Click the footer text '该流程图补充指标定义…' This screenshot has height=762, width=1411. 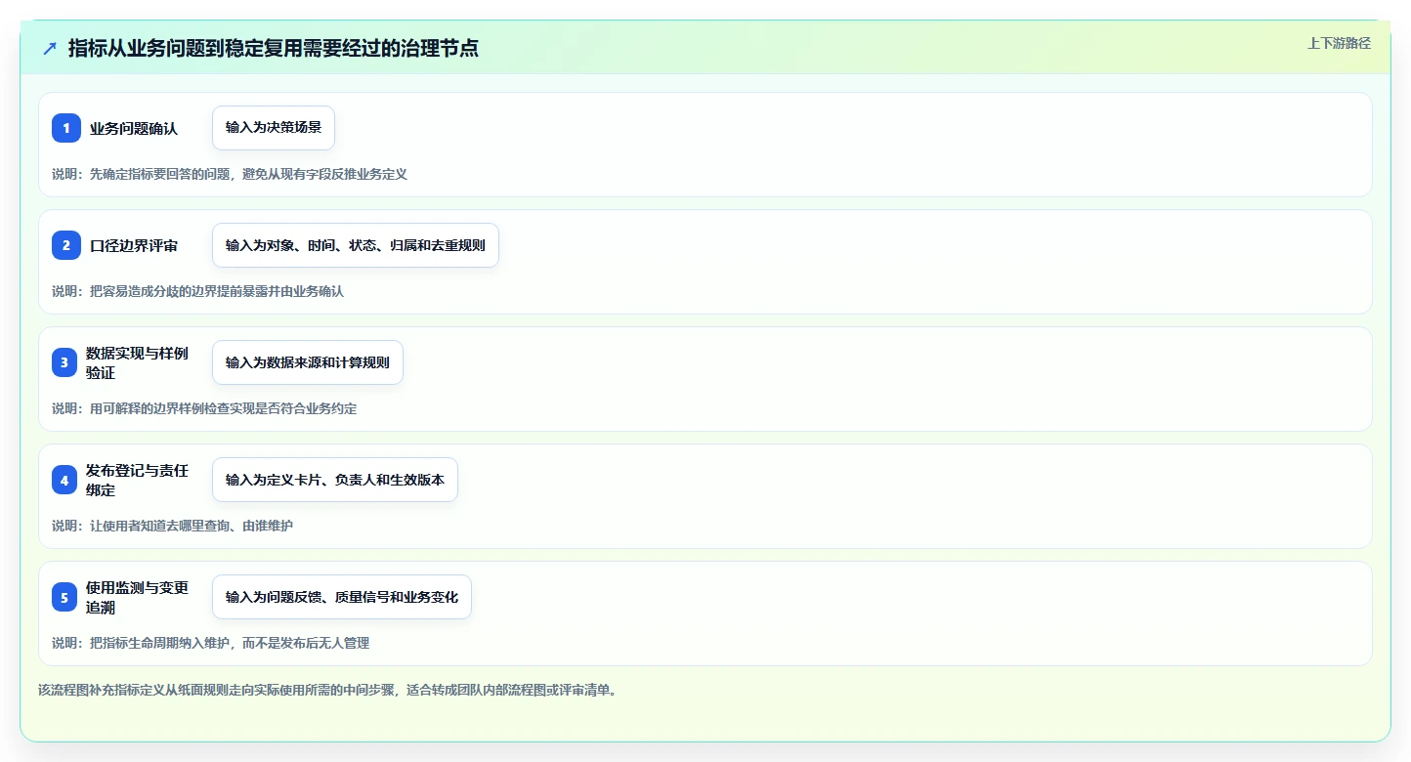[327, 690]
